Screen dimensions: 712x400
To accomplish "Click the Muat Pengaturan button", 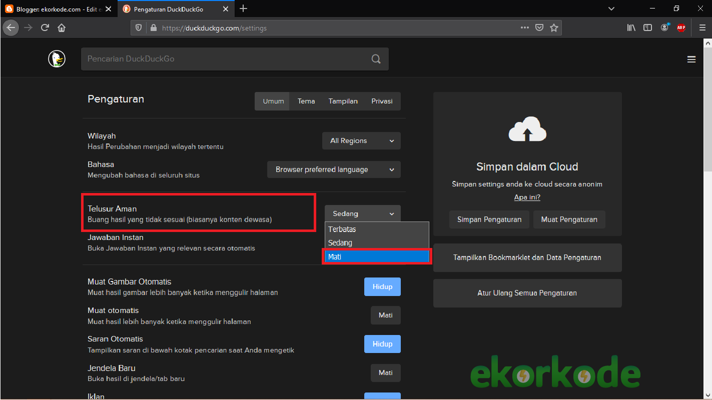I will point(569,219).
